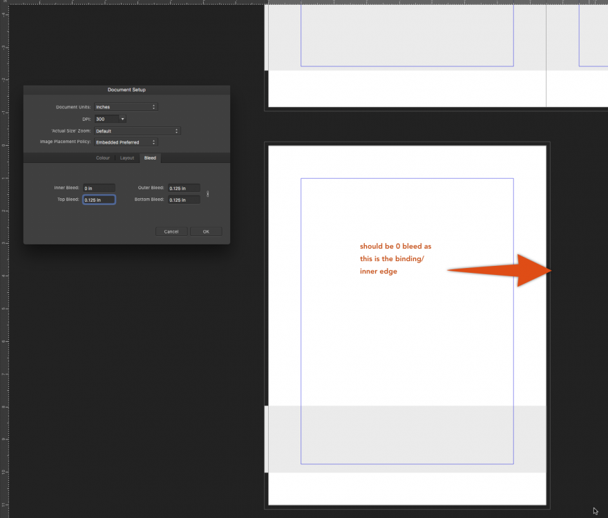This screenshot has height=518, width=608.
Task: Switch to the Layout tab
Action: point(127,158)
